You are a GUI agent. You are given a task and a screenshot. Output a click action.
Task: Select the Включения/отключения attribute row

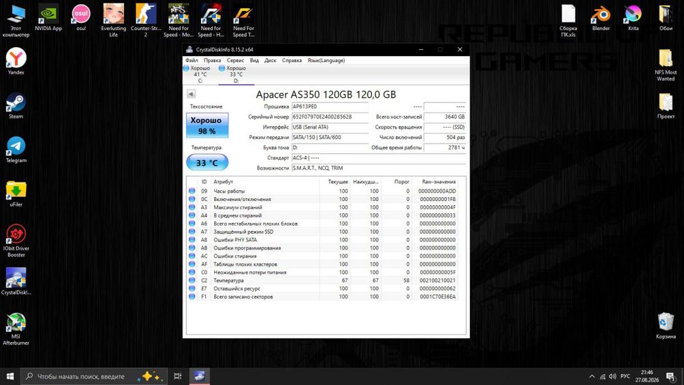click(x=323, y=199)
